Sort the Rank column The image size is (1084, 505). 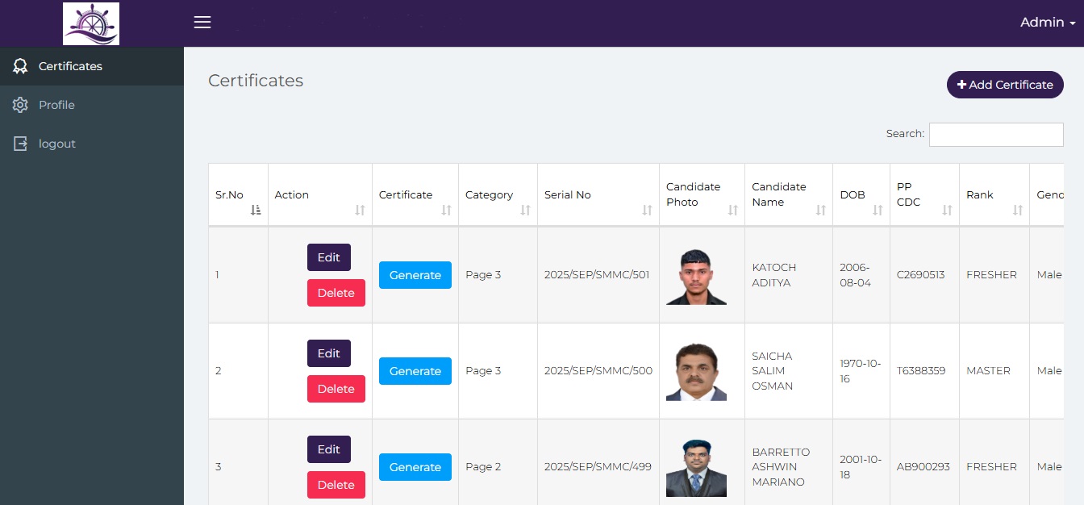(1017, 210)
